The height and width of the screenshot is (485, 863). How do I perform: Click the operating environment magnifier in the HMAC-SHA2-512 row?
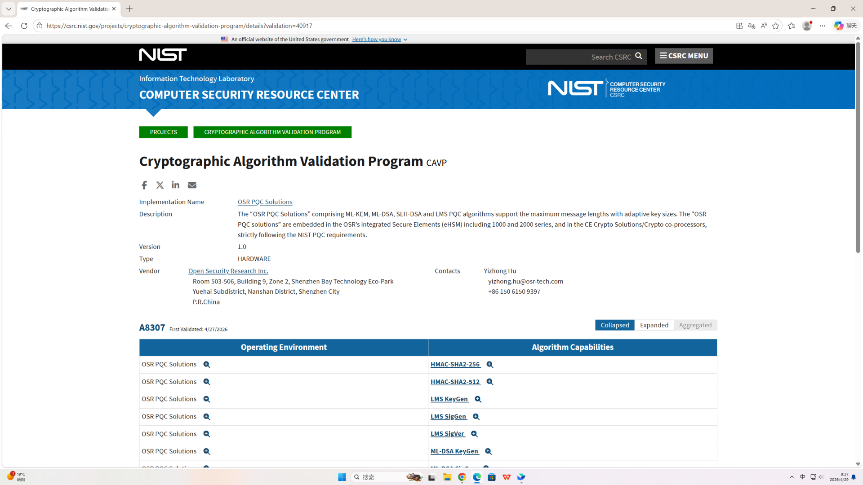pos(207,382)
